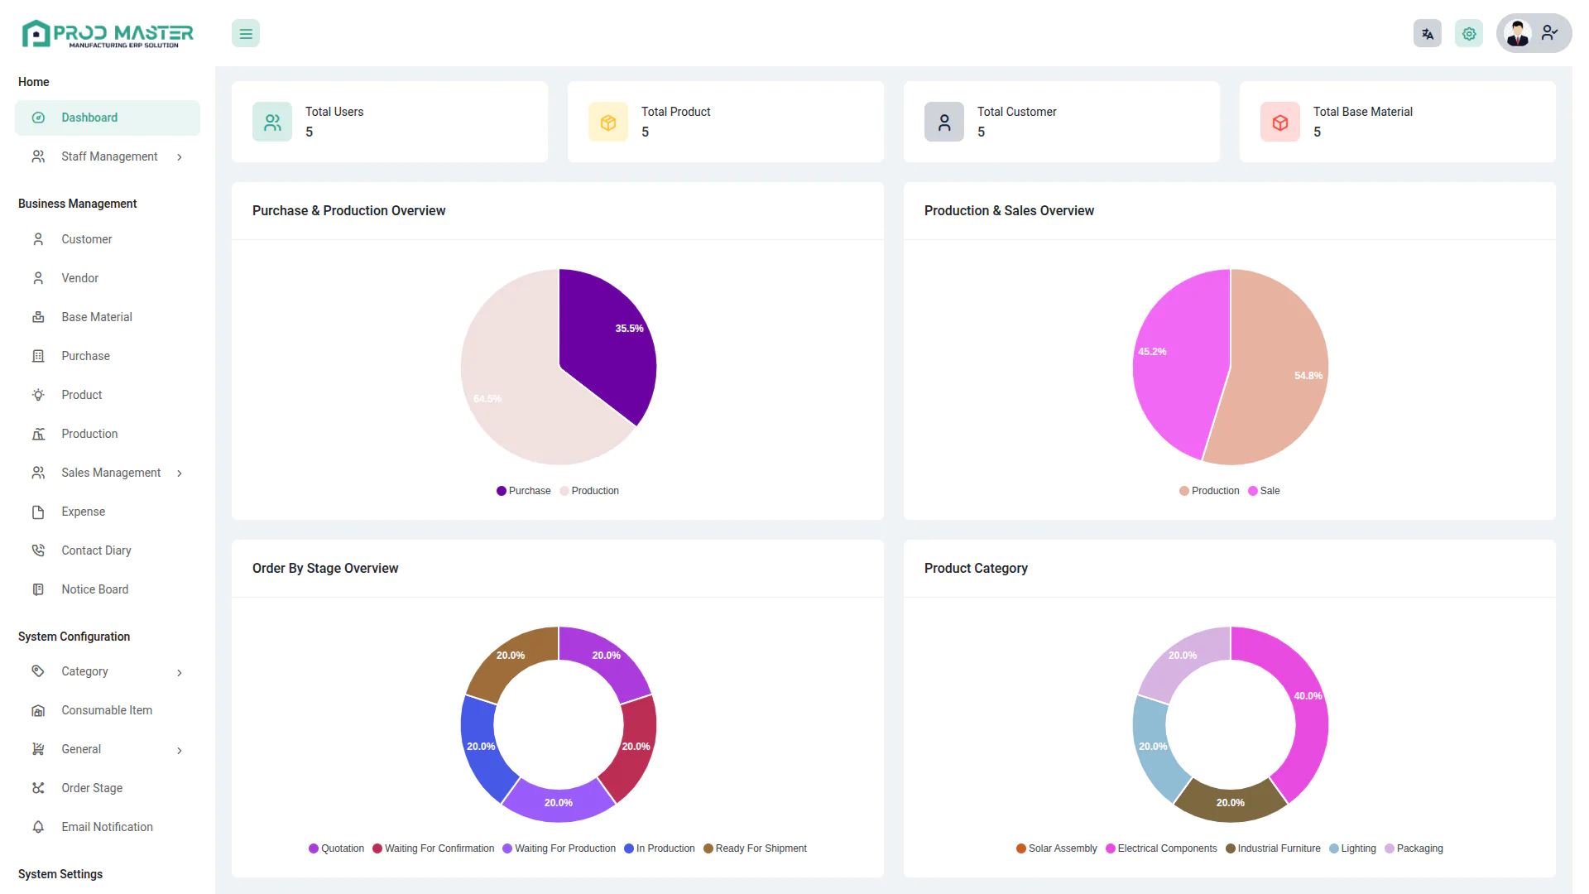Open the language translation icon
The width and height of the screenshot is (1589, 894).
point(1427,34)
